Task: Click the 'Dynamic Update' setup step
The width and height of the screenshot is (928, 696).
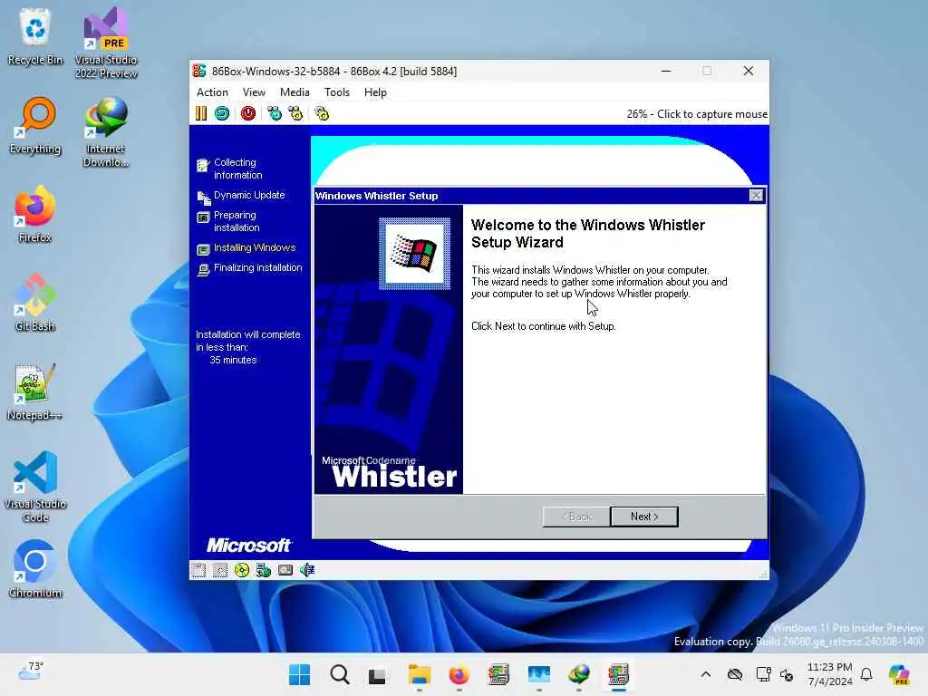Action: (x=249, y=196)
